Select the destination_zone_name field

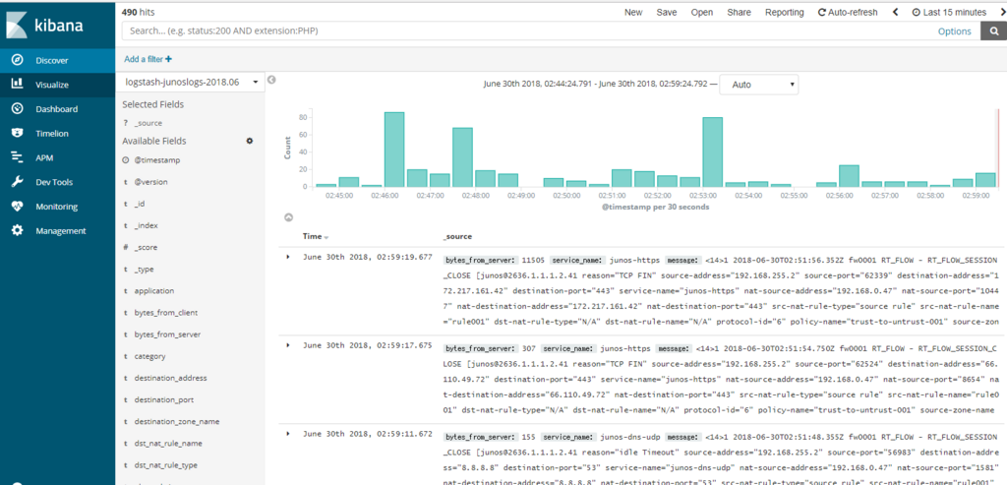tap(177, 422)
